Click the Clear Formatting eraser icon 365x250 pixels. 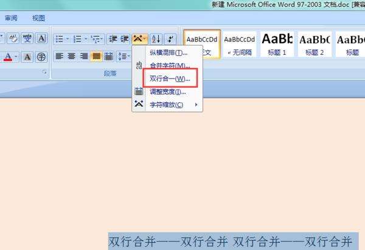13,38
